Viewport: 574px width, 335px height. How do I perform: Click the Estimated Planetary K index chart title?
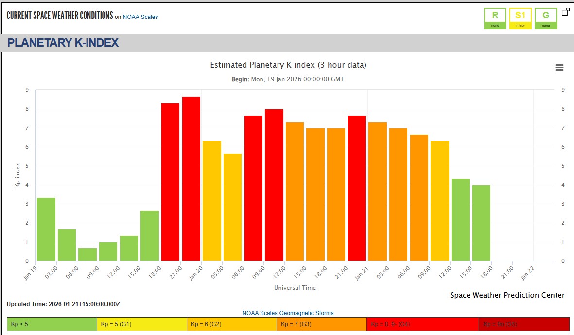(288, 65)
